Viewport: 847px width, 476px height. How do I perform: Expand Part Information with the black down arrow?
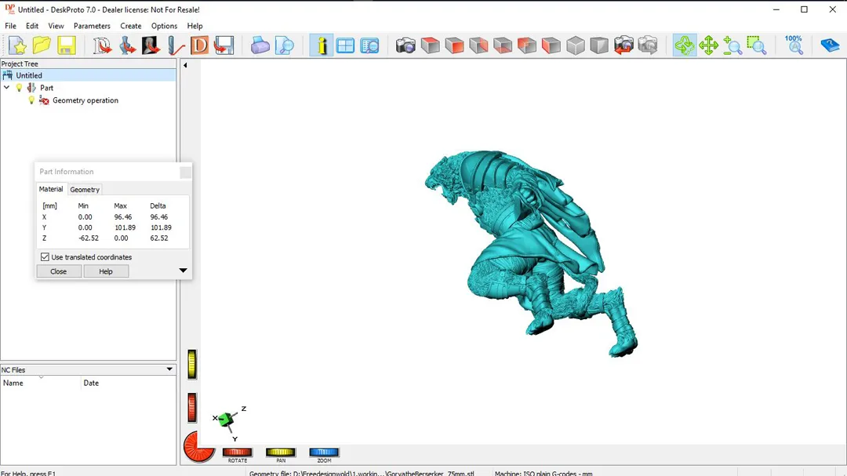pyautogui.click(x=183, y=271)
